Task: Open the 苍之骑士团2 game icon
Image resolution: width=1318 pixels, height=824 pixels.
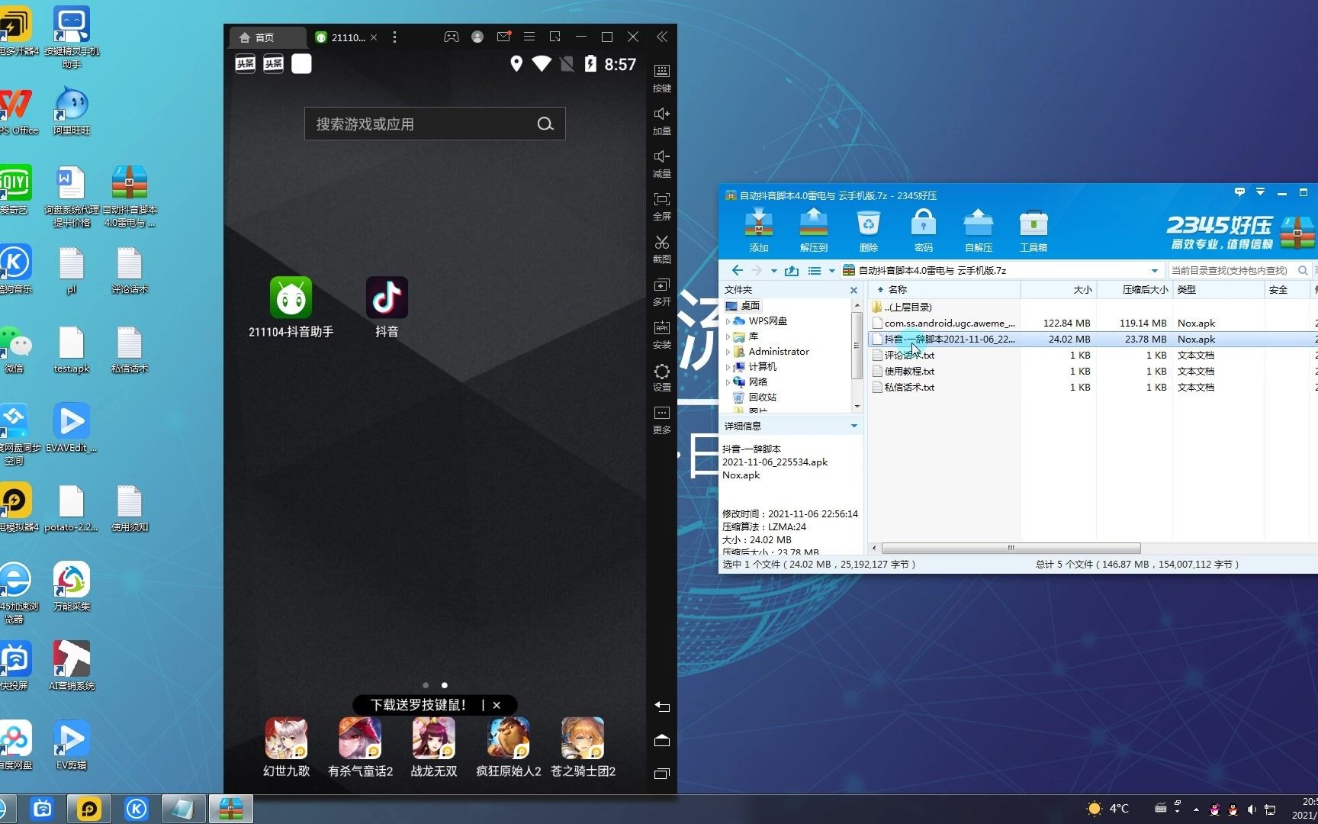Action: (x=583, y=739)
